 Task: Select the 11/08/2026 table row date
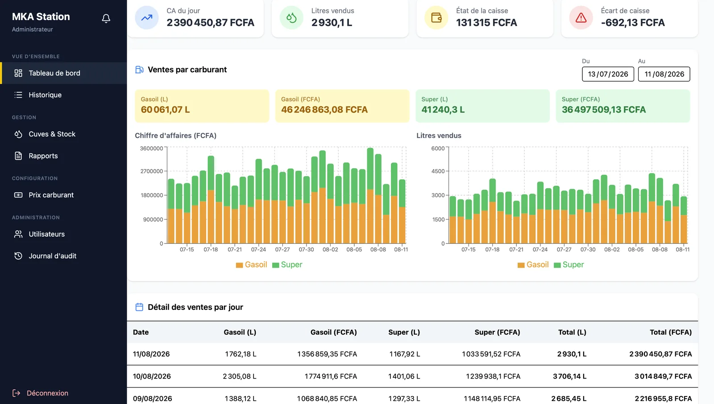(151, 354)
